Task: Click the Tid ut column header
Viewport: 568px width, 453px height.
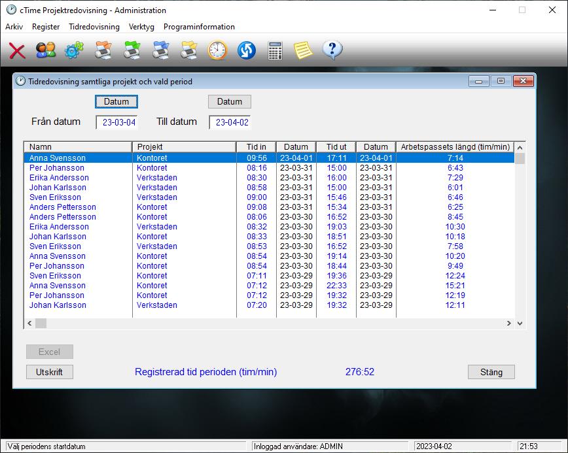Action: click(336, 147)
